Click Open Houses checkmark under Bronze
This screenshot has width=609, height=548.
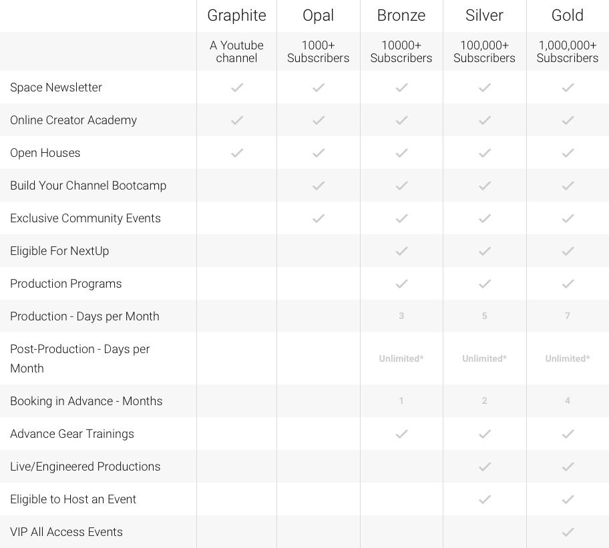[x=401, y=153]
